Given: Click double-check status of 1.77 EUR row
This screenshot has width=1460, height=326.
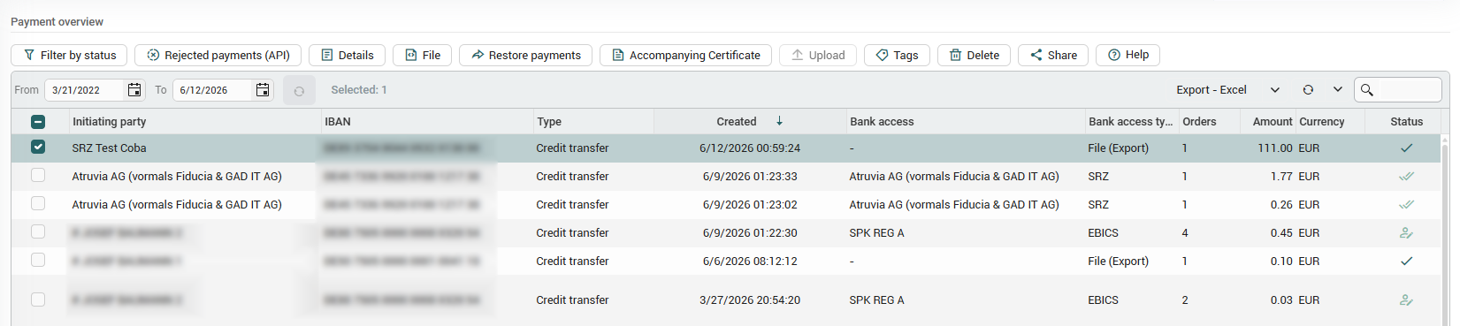Looking at the screenshot, I should (x=1406, y=176).
